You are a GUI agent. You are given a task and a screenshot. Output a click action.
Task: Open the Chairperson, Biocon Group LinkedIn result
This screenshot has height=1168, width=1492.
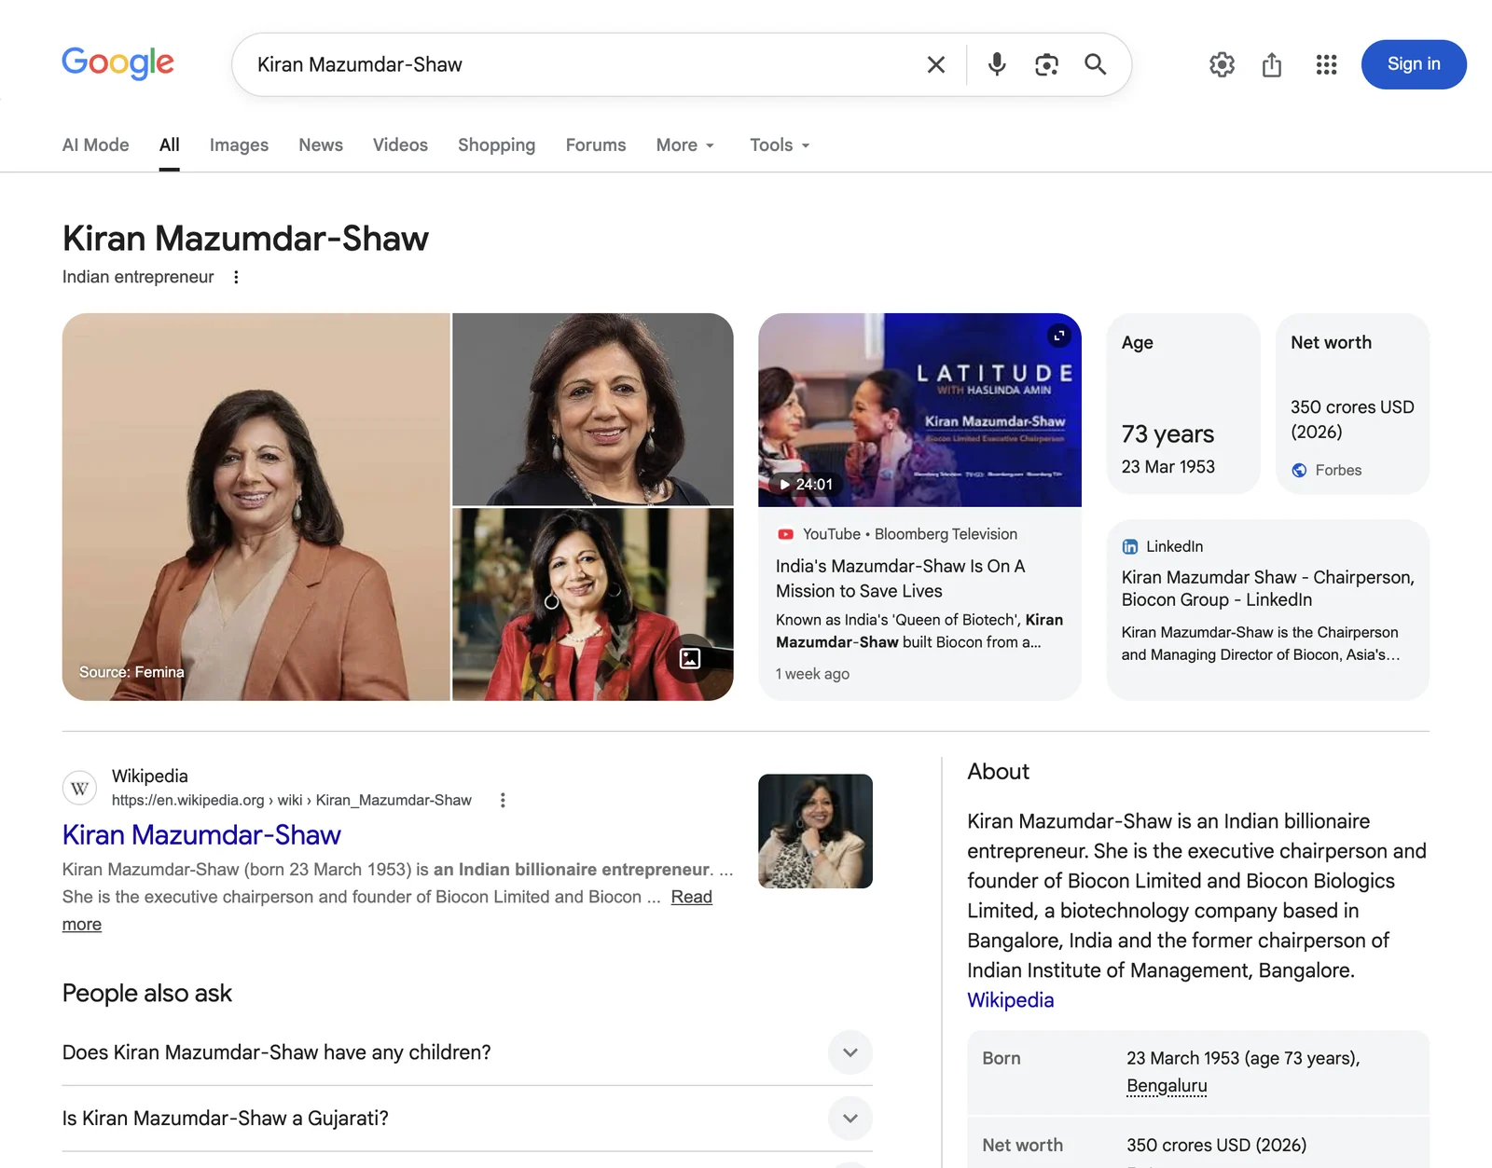click(1268, 588)
